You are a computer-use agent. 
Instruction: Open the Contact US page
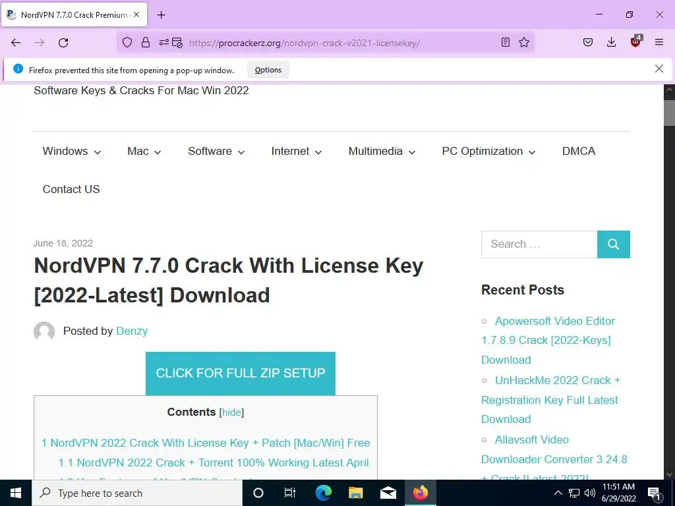tap(71, 189)
